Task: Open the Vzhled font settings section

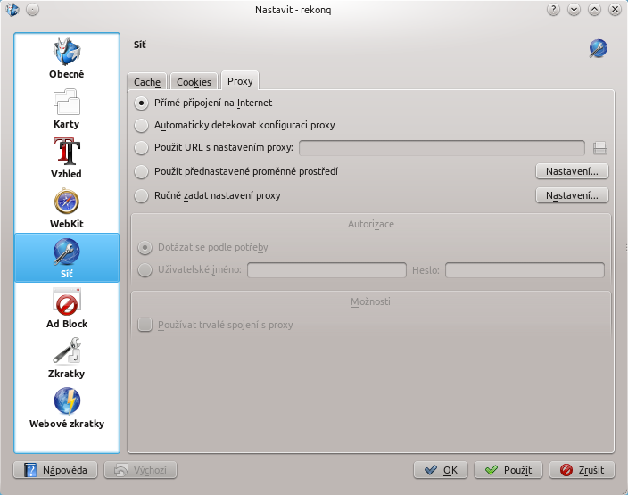Action: click(67, 159)
